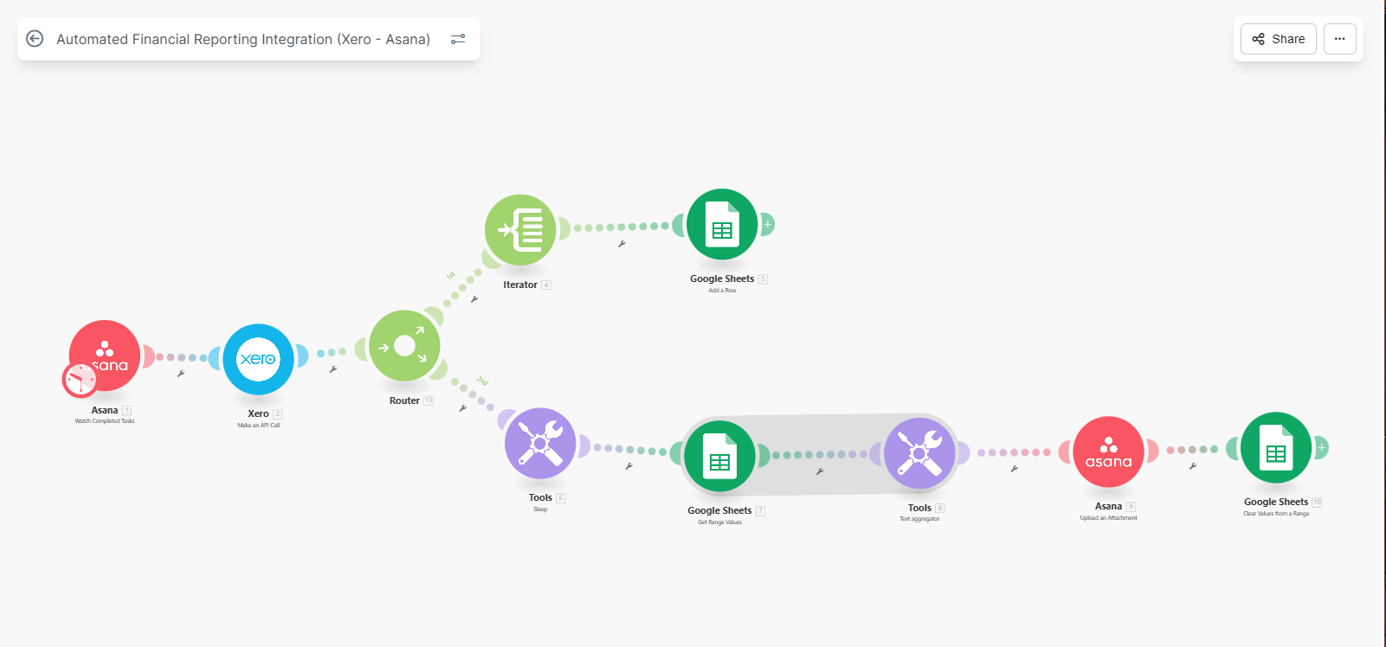Open the Iterator module

pos(520,230)
